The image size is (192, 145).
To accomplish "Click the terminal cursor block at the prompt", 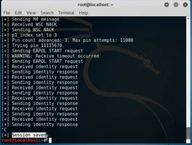I will click(x=50, y=140).
